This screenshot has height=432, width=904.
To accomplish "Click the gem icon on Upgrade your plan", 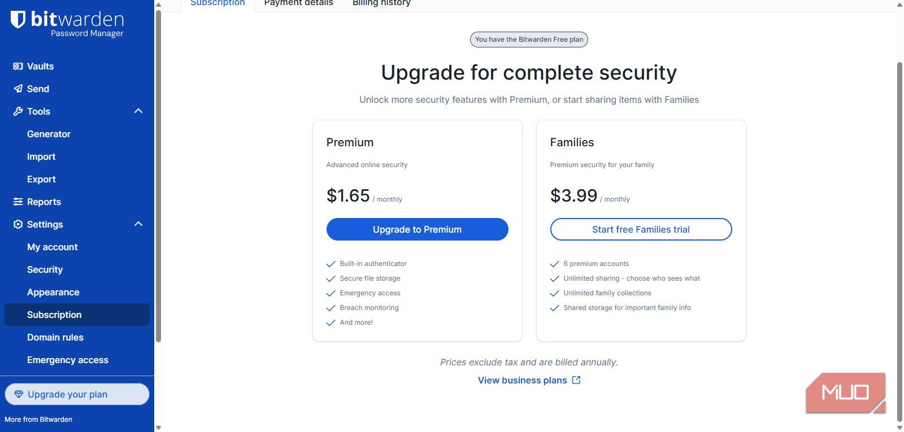I will tap(19, 394).
